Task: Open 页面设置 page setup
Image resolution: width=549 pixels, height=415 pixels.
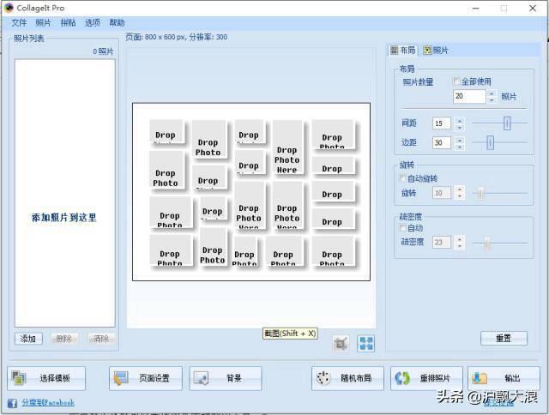Action: pyautogui.click(x=146, y=378)
